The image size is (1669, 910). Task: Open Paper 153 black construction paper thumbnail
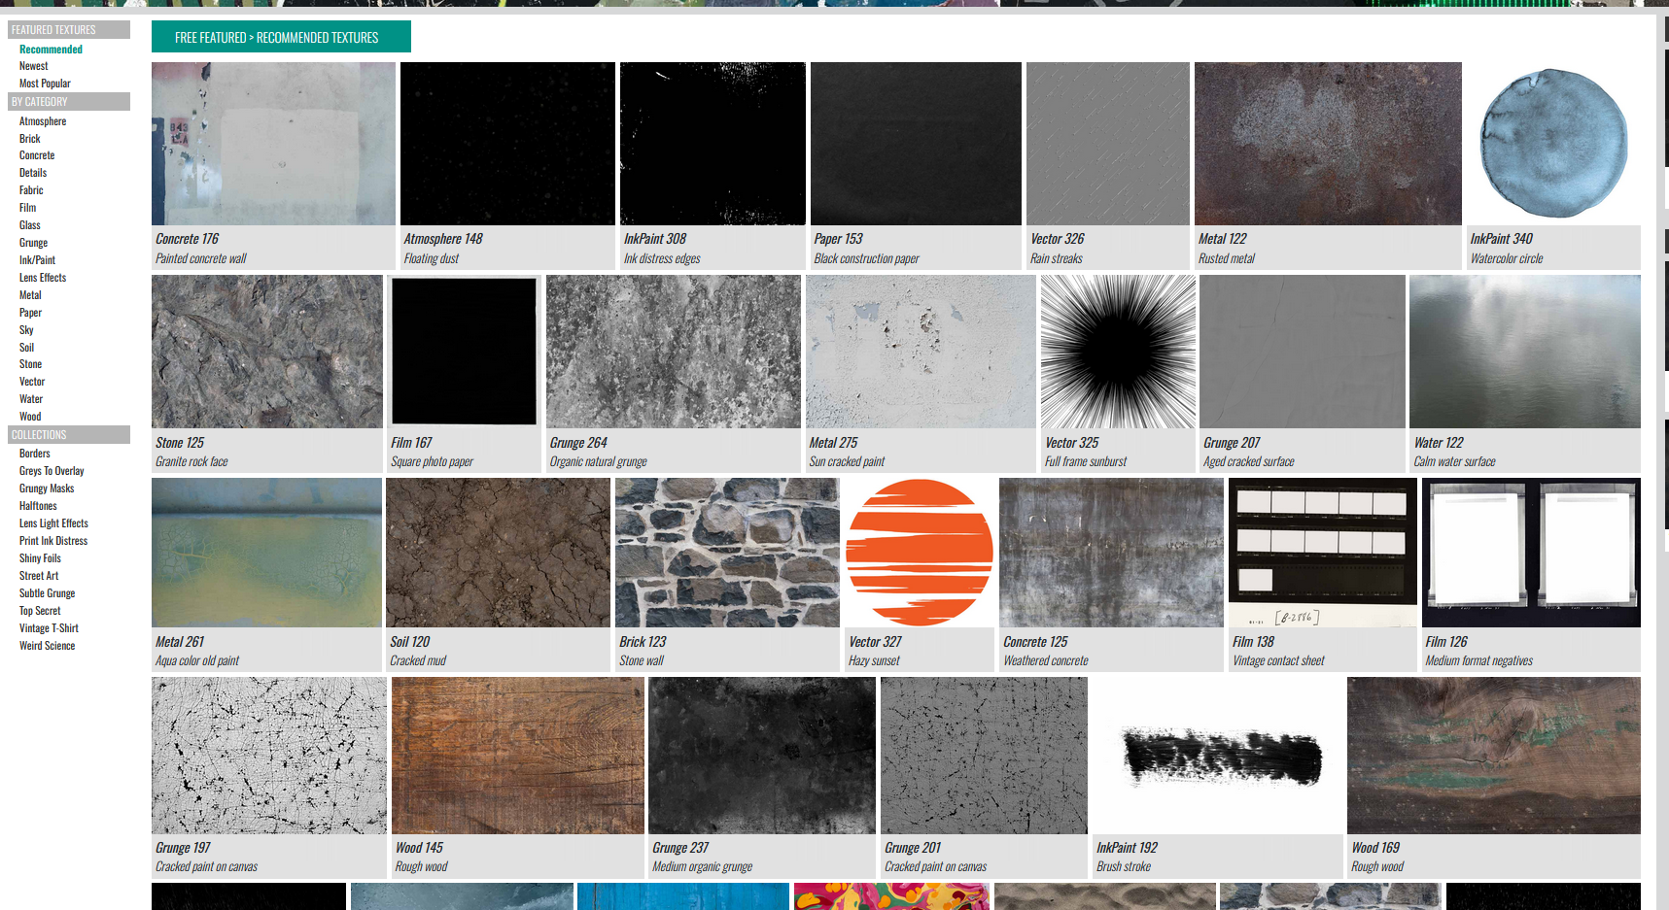coord(916,144)
